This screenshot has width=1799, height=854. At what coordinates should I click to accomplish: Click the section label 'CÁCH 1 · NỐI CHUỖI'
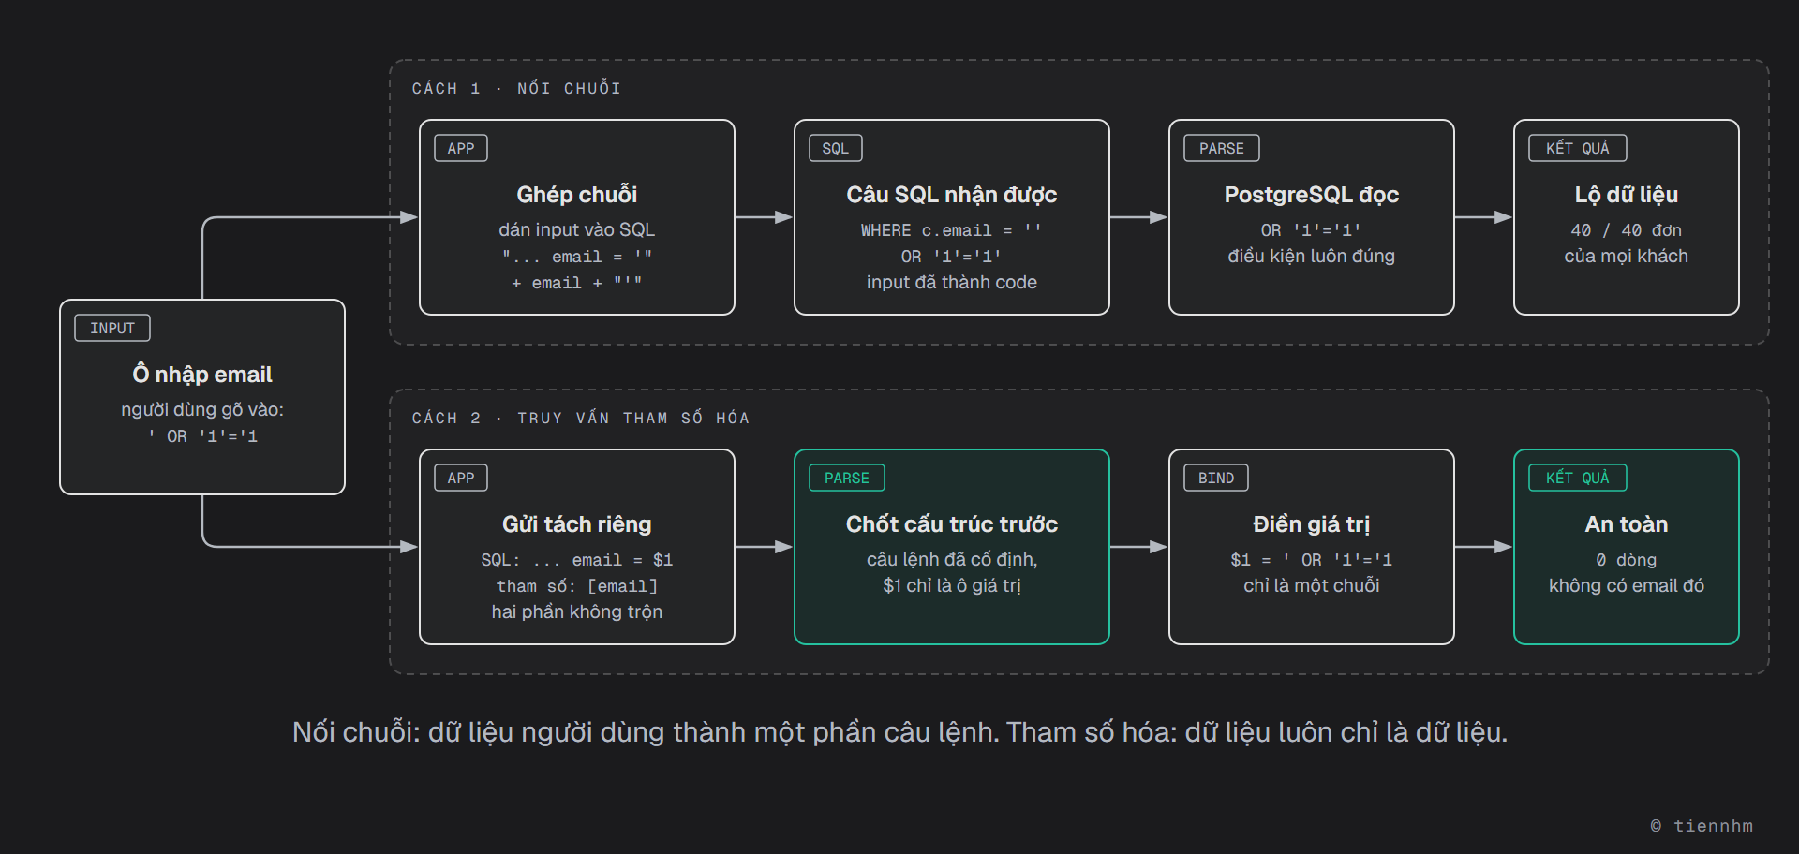(x=516, y=88)
